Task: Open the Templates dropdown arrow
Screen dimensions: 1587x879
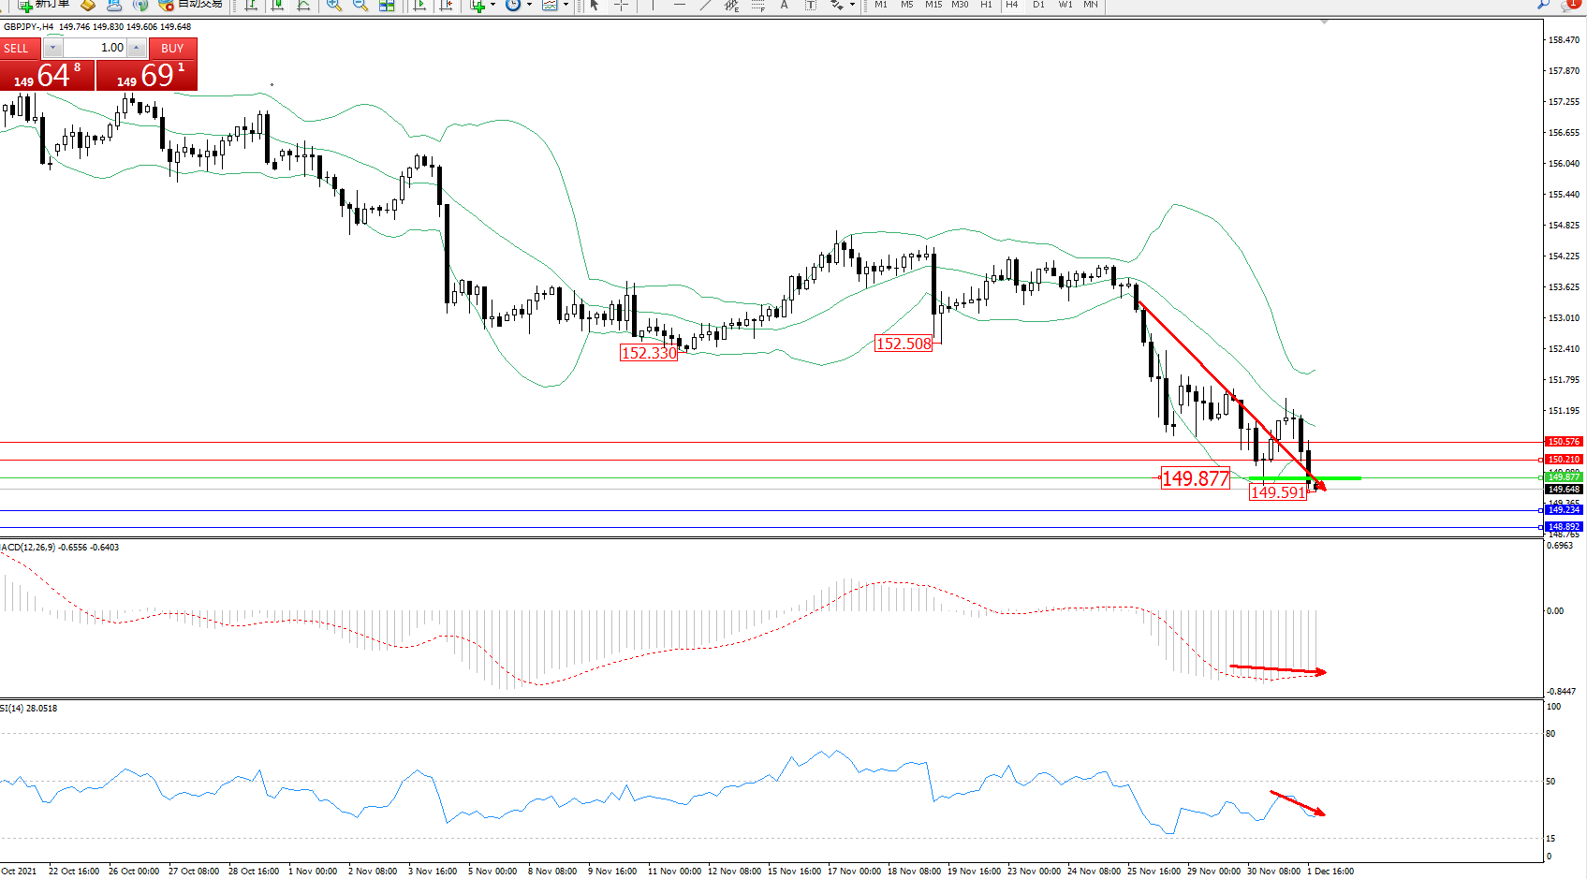Action: click(566, 5)
